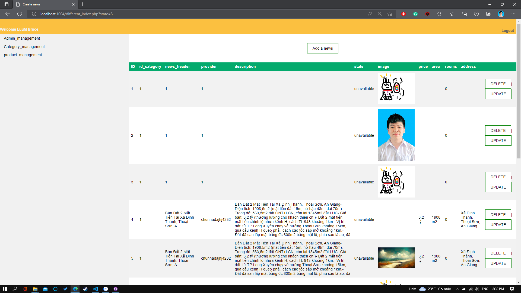
Task: Click the landscape thumbnail in row 5
Action: 396,258
